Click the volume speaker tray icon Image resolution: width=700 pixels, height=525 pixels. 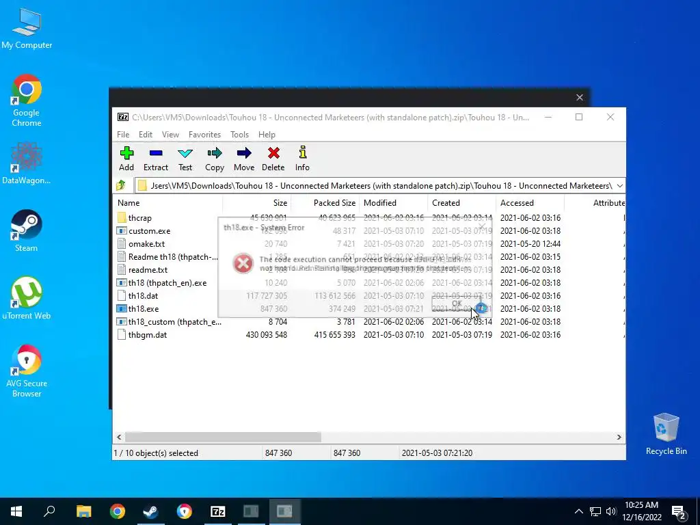pos(611,511)
